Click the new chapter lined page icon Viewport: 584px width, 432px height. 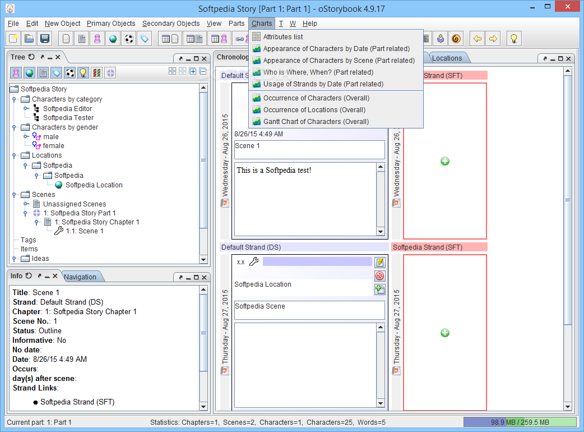point(82,39)
